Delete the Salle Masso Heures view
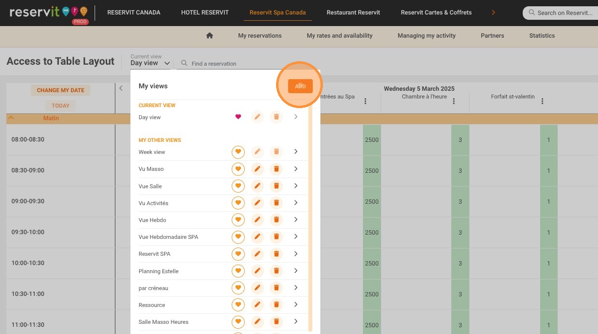This screenshot has width=598, height=334. pyautogui.click(x=277, y=321)
